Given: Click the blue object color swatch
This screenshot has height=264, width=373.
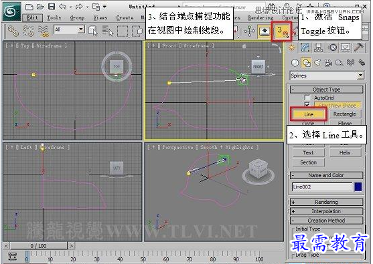Looking at the screenshot, I should point(358,187).
